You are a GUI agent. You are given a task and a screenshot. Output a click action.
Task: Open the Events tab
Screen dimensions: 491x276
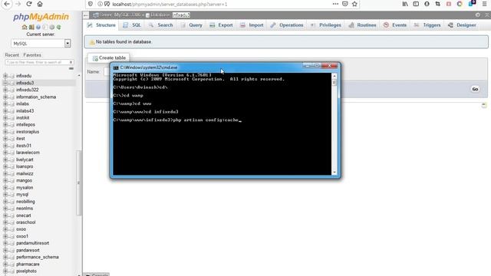click(x=395, y=25)
